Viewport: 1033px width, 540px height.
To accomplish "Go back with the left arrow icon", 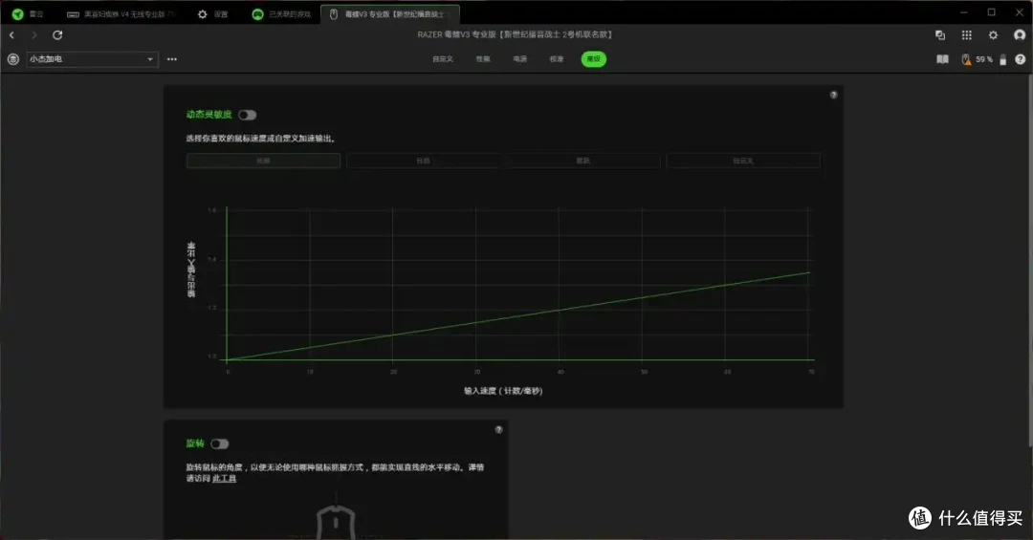I will point(11,35).
